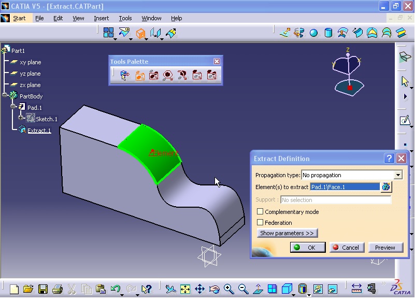Click the Extract orange cube icon

[x=140, y=34]
